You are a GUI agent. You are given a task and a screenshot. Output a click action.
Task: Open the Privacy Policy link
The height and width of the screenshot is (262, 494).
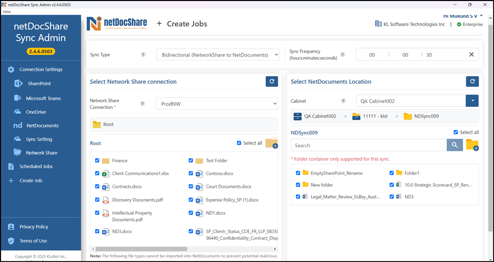pos(34,227)
